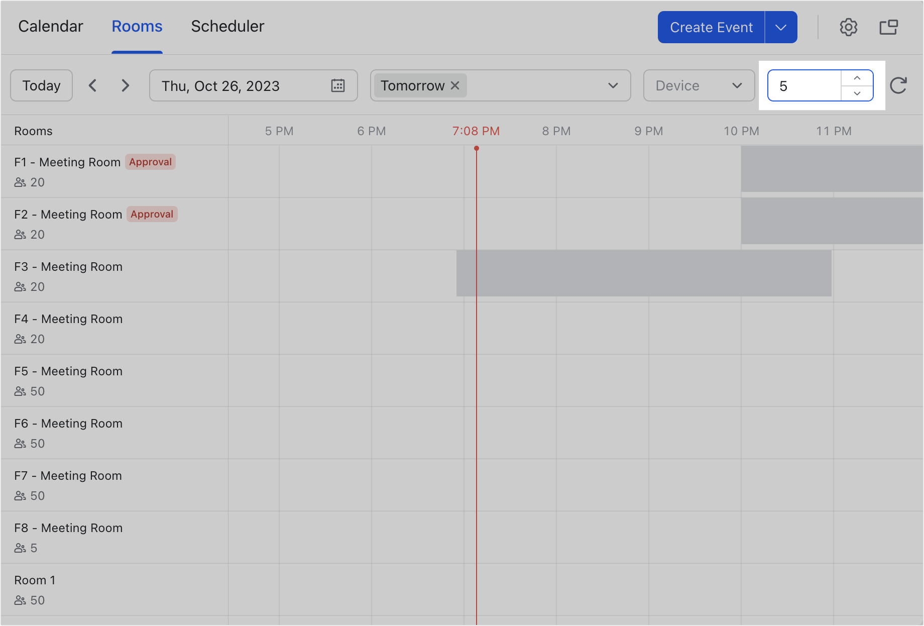Switch to the Calendar tab
The width and height of the screenshot is (924, 626).
(x=50, y=26)
